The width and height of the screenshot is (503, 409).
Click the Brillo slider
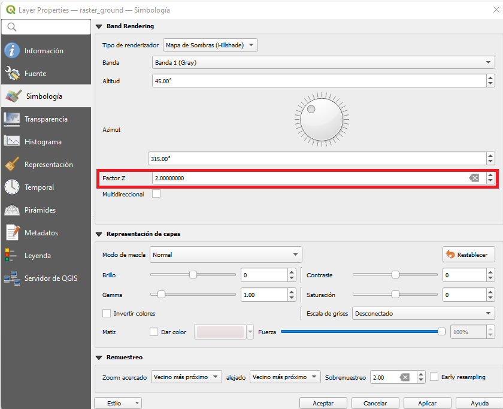coord(193,275)
